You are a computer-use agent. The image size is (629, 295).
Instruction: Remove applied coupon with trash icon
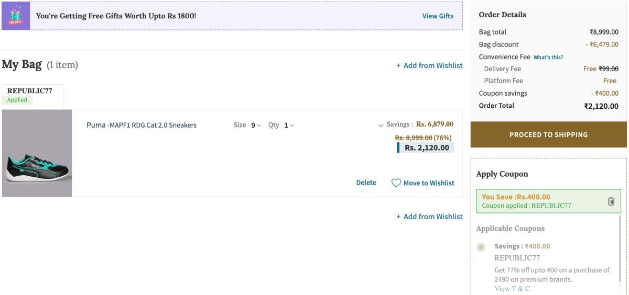click(x=611, y=201)
